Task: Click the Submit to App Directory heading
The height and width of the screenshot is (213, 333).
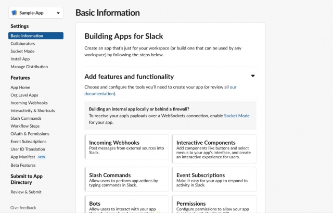Action: click(27, 179)
